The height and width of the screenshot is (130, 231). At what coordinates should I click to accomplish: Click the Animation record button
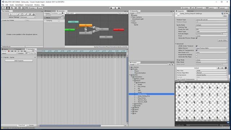(9, 51)
